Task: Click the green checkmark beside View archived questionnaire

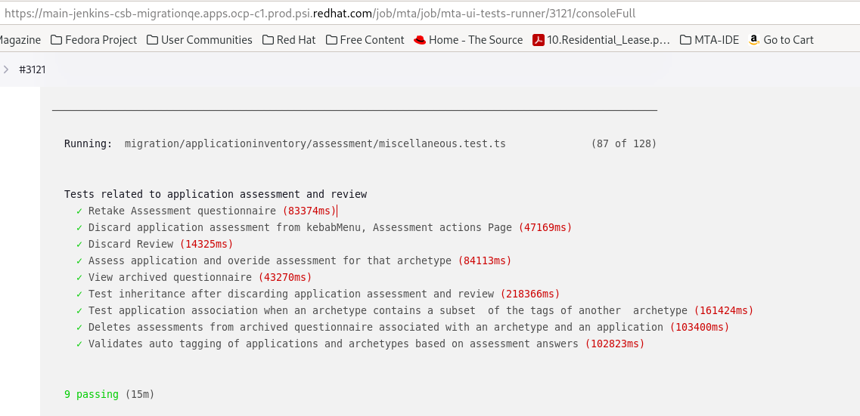Action: click(x=79, y=277)
